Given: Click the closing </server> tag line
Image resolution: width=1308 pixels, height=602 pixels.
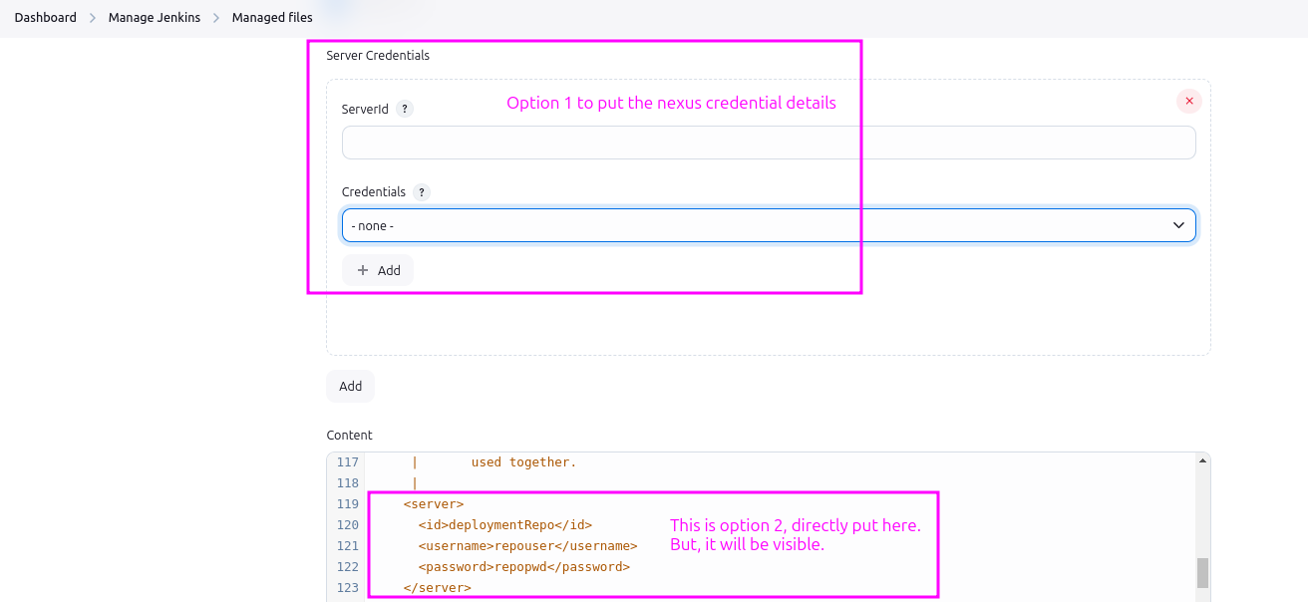Looking at the screenshot, I should tap(437, 588).
